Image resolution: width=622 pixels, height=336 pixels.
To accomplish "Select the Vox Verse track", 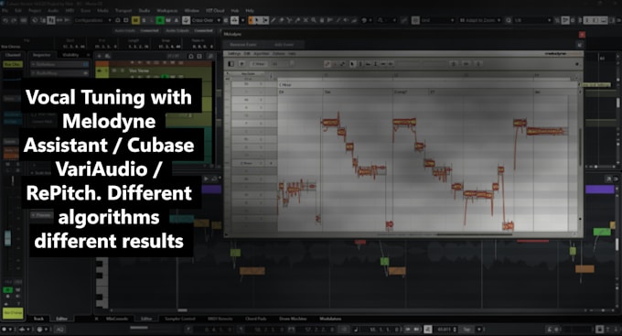I will 139,70.
